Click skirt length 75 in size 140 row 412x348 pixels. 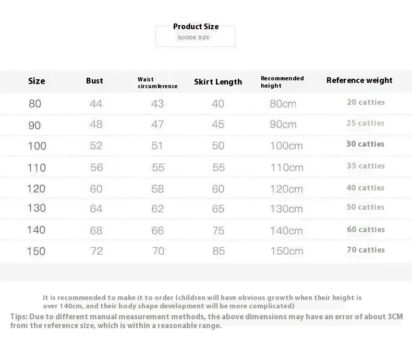pyautogui.click(x=218, y=230)
